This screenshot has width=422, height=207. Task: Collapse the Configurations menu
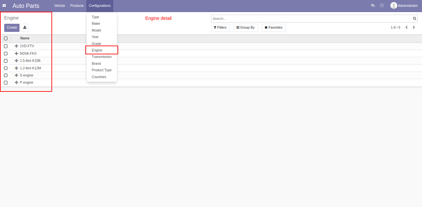(100, 6)
